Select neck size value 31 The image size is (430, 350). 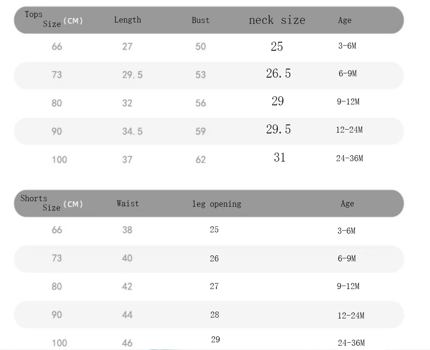(279, 157)
